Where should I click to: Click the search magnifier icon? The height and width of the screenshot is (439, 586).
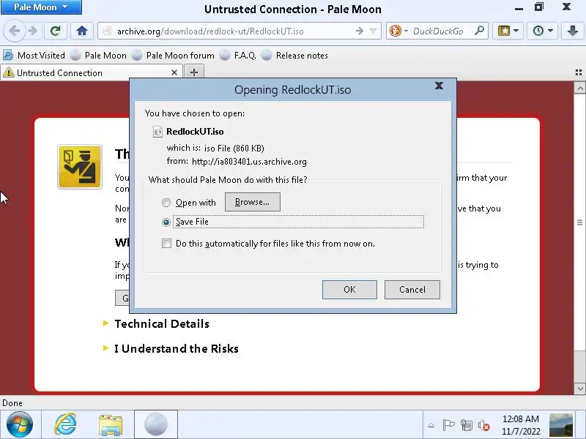pyautogui.click(x=479, y=31)
